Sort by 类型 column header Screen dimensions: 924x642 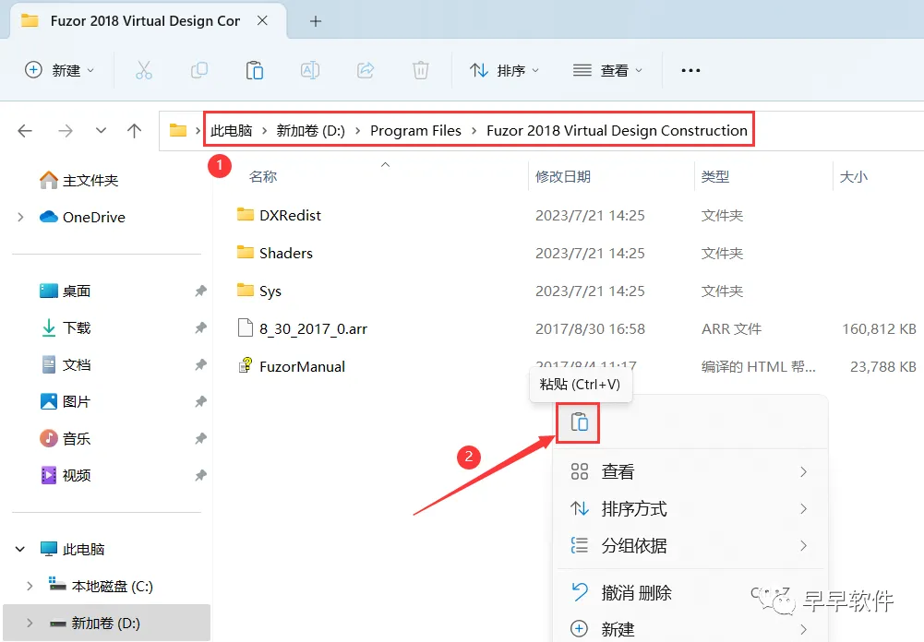click(715, 177)
